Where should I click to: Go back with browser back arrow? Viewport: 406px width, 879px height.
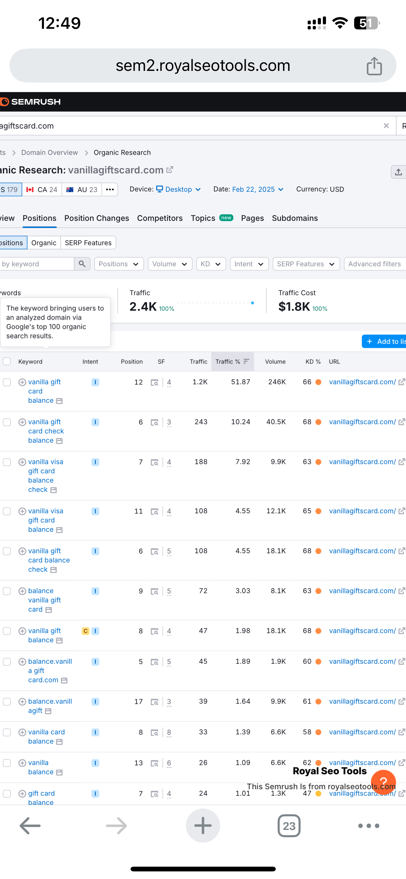30,826
